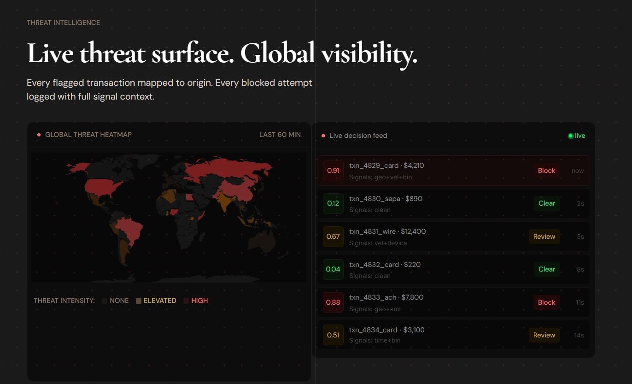Click Signals: vel+device text
Screen dimensions: 632x384
378,243
